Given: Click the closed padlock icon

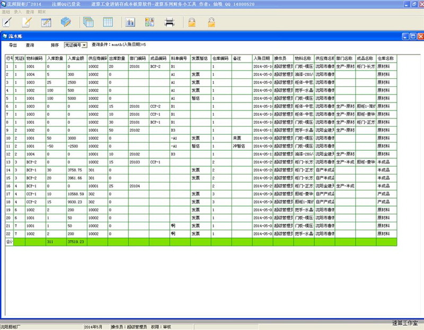Looking at the screenshot, I should 192,22.
